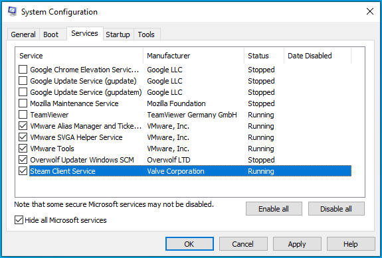Sort by the Service column header
The width and height of the screenshot is (382, 258).
(79, 56)
